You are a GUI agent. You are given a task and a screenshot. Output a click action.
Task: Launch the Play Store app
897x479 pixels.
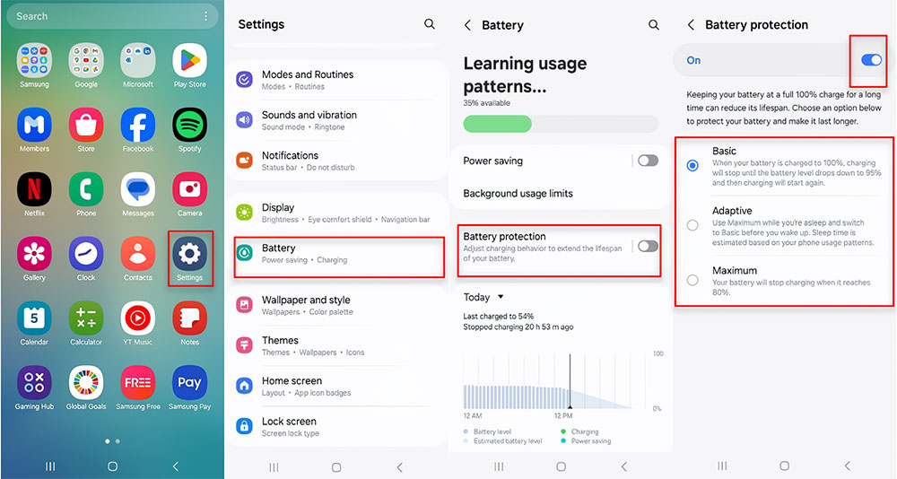coord(190,61)
